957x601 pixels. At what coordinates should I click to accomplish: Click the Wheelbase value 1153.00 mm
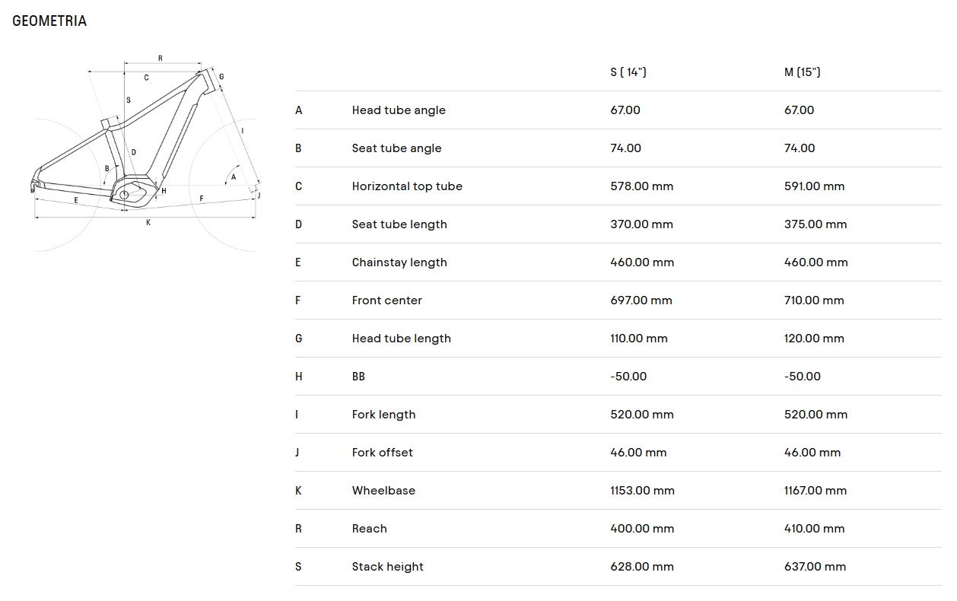642,491
